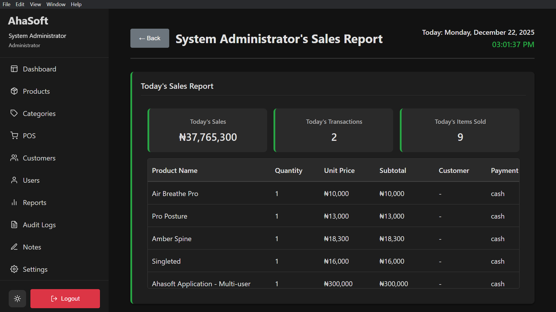Click the Users person icon
Viewport: 556px width, 312px height.
pos(14,180)
